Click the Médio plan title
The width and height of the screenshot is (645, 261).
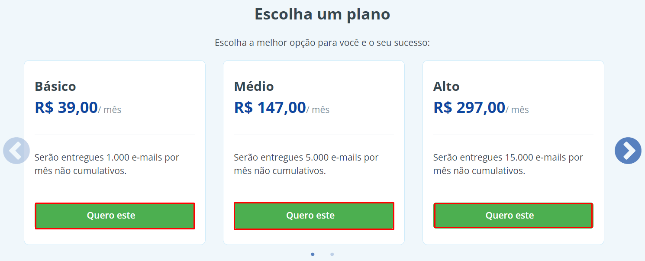click(254, 86)
